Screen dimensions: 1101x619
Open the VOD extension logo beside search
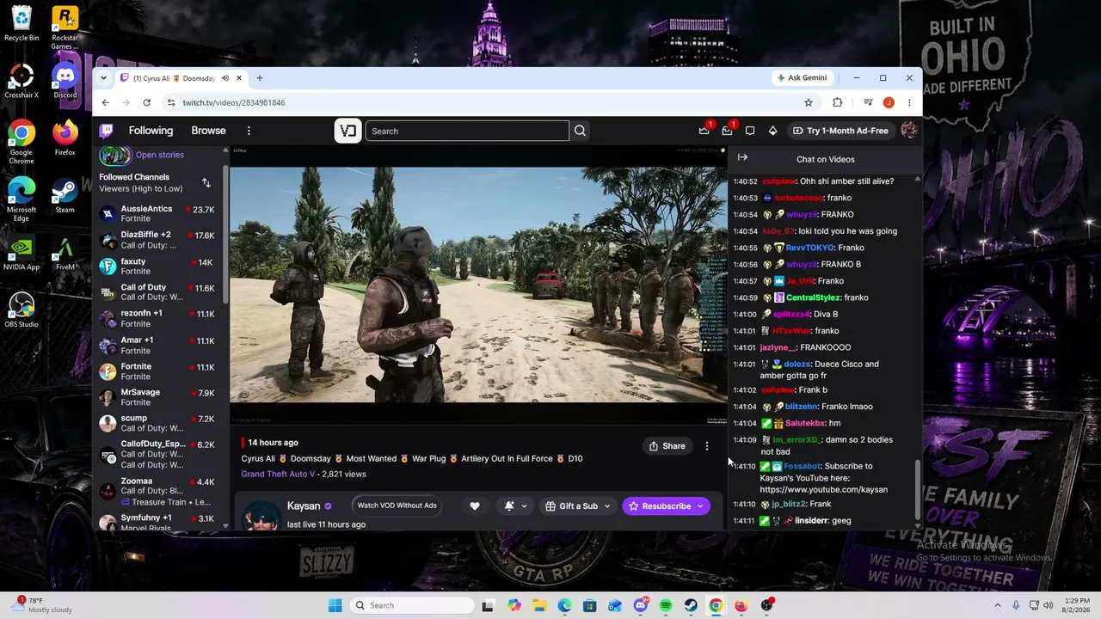tap(348, 131)
